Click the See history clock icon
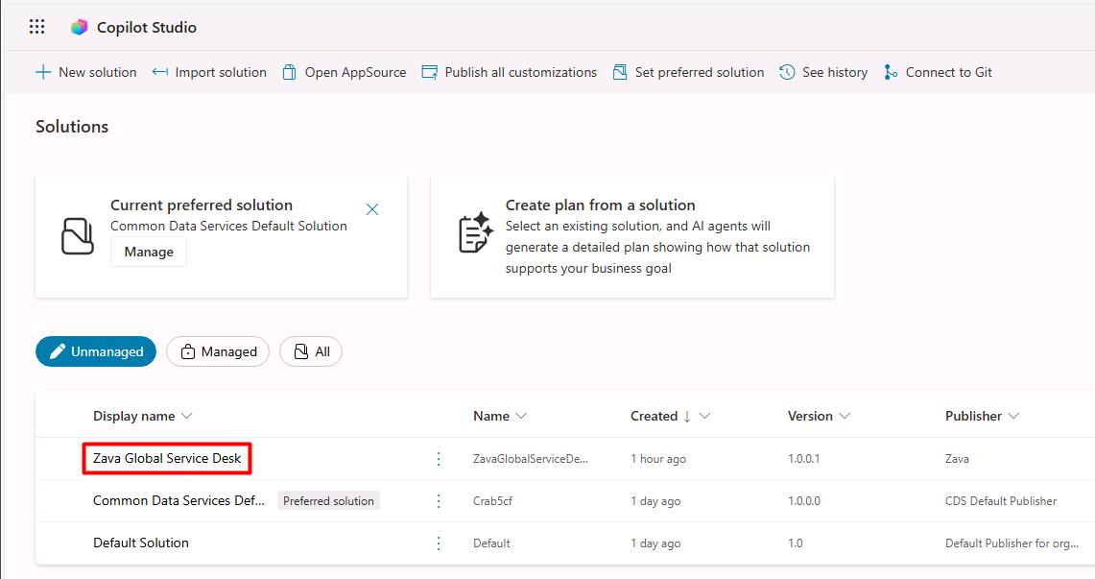The height and width of the screenshot is (579, 1095). pos(787,72)
